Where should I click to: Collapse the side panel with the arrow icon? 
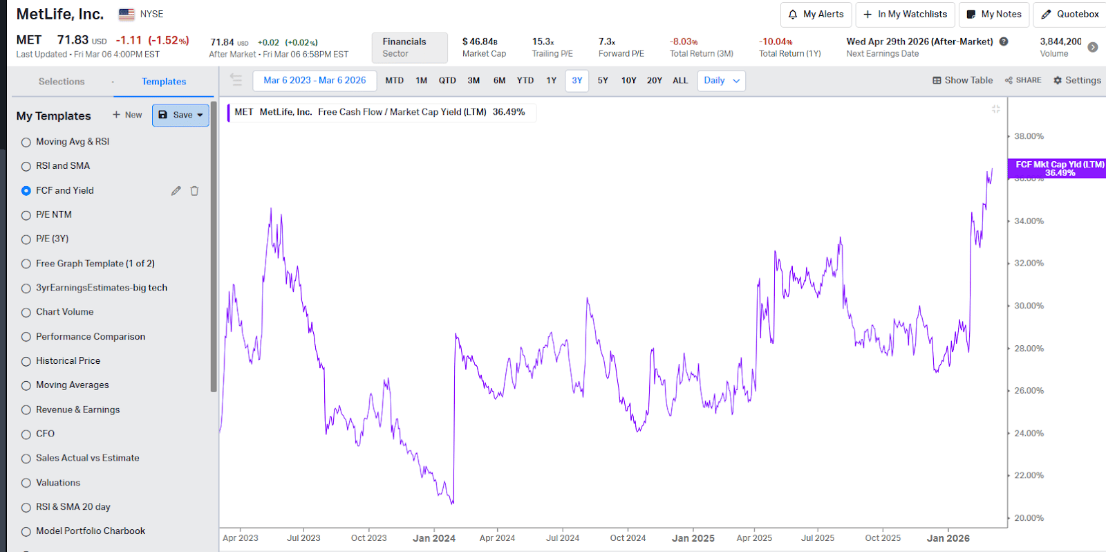236,80
